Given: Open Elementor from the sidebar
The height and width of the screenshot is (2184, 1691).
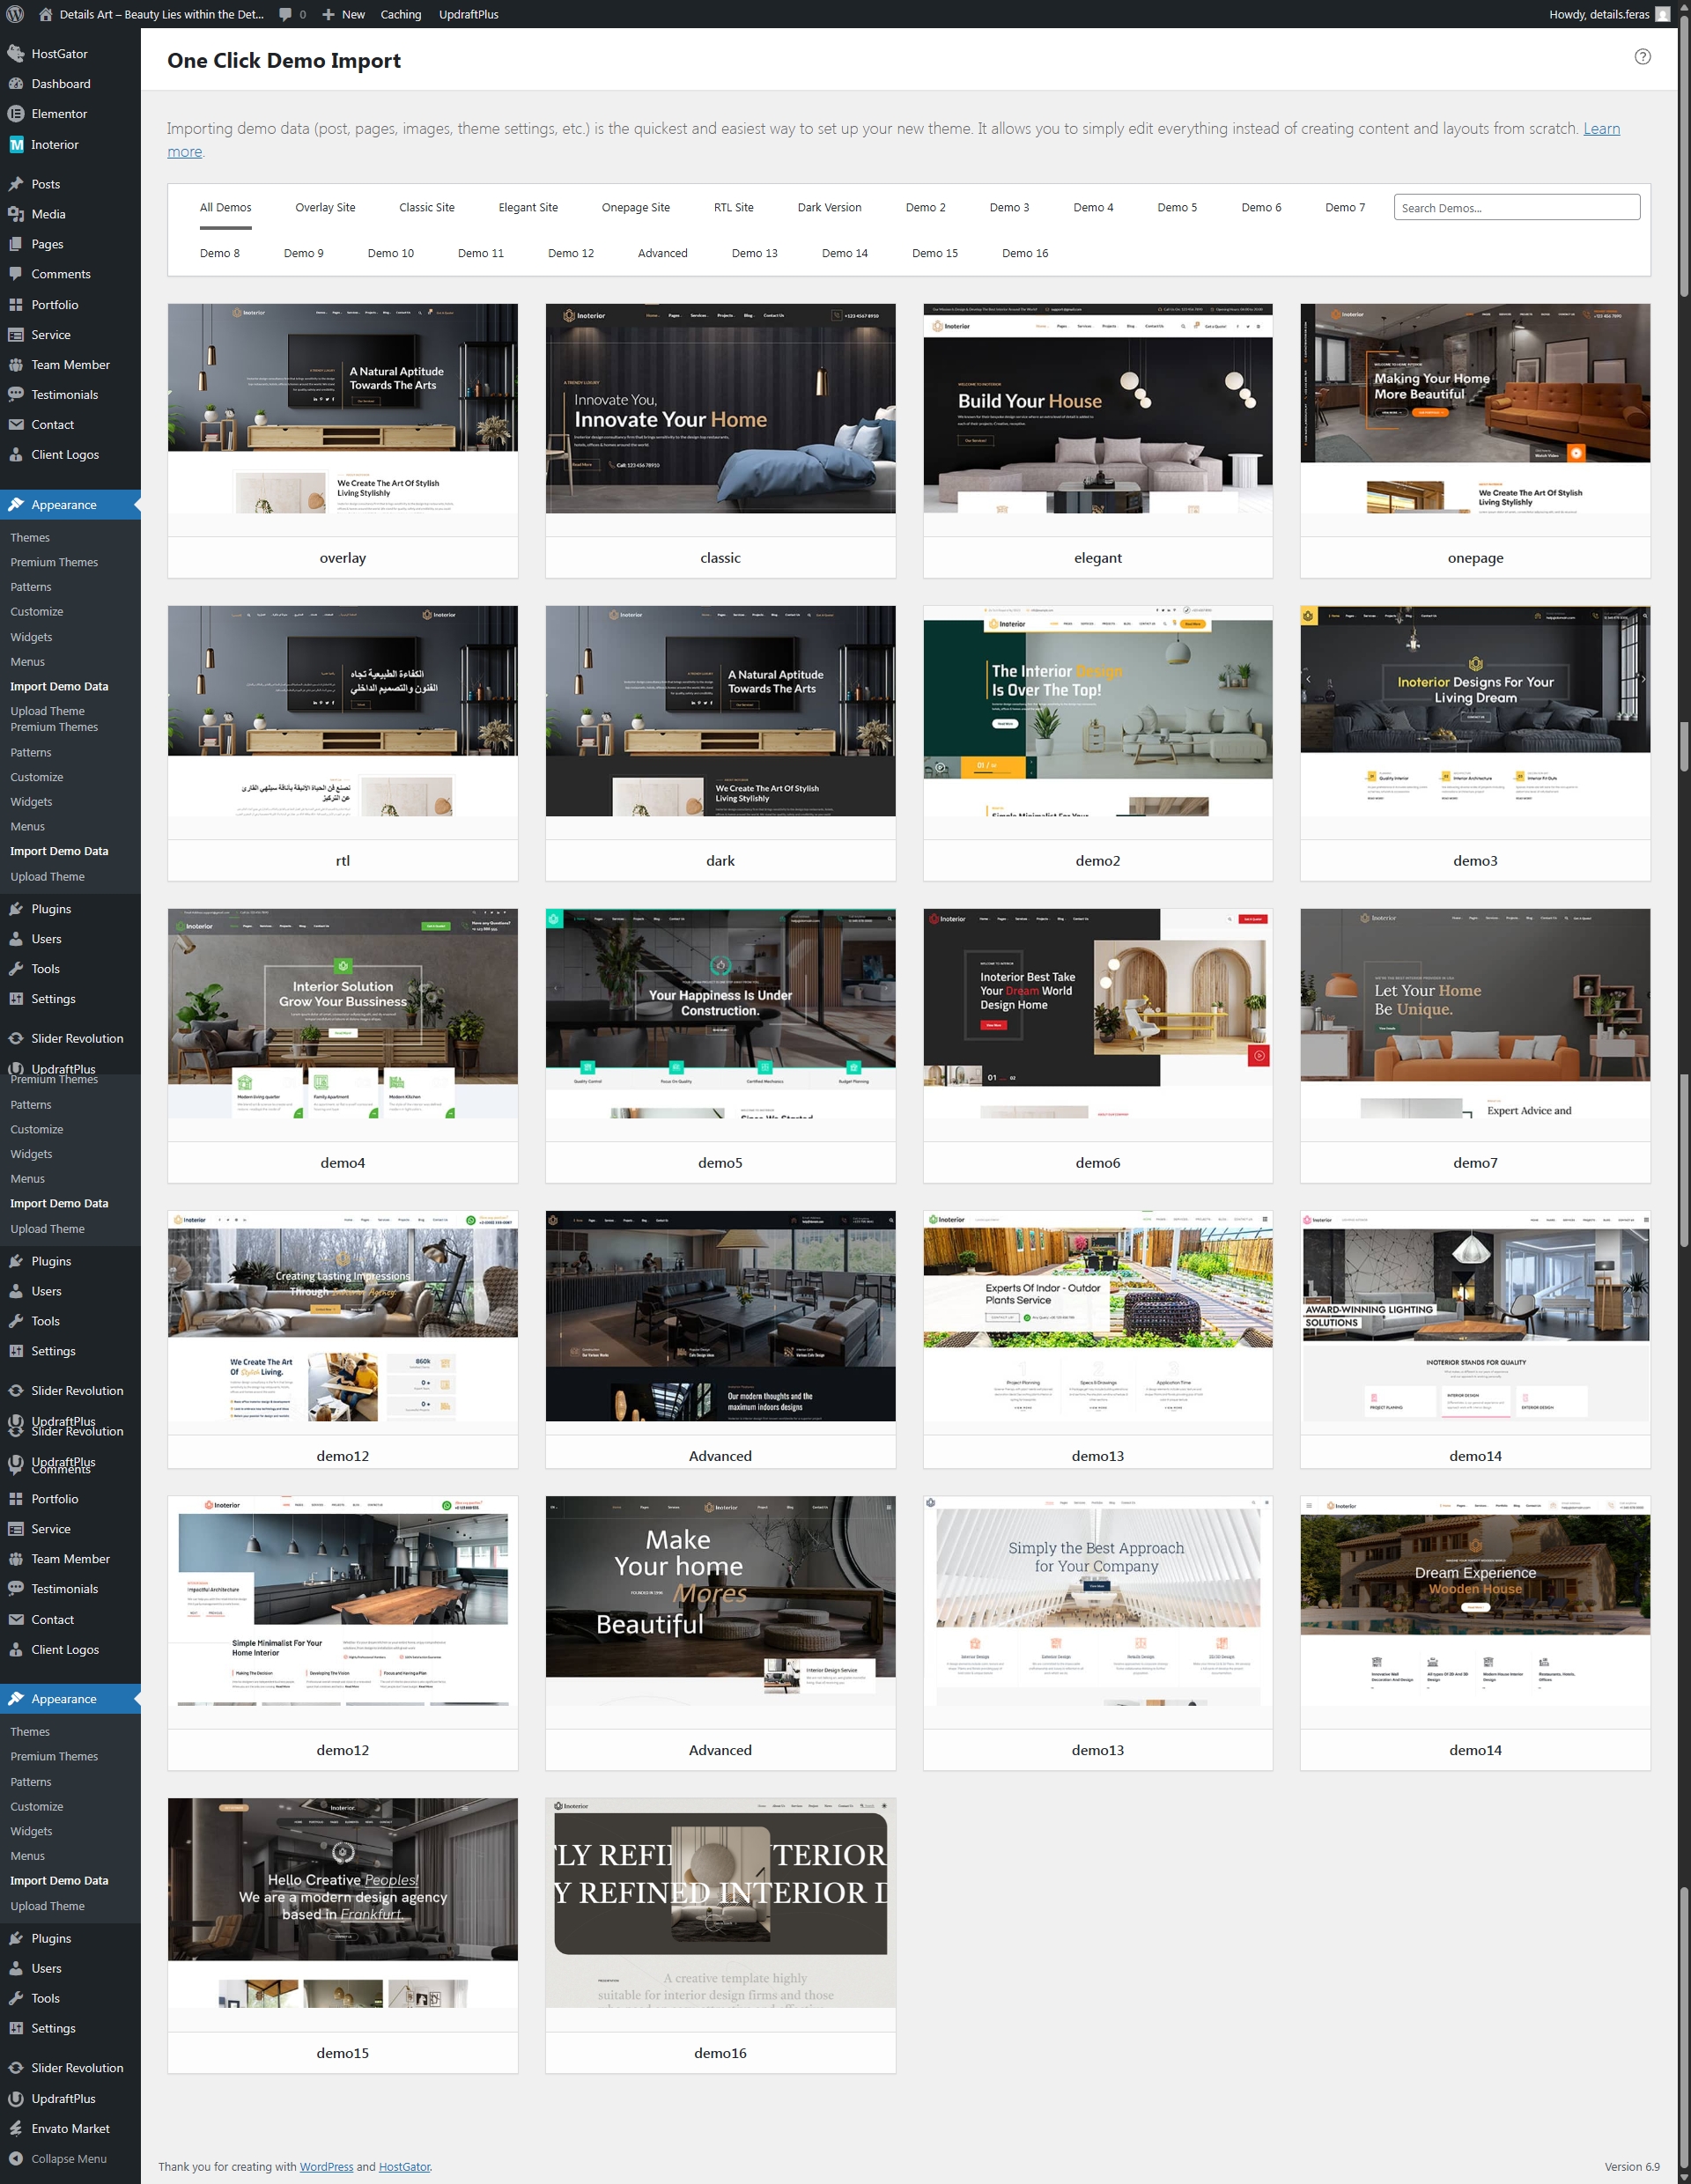Looking at the screenshot, I should tap(59, 114).
